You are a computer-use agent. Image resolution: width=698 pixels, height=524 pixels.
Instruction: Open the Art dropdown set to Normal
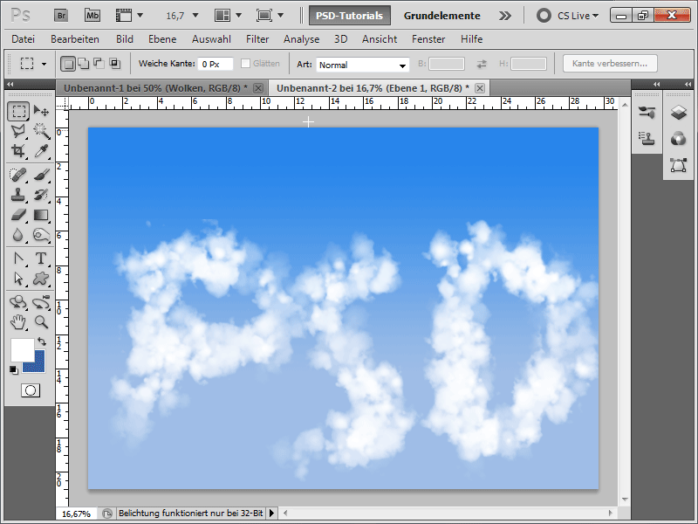(362, 65)
